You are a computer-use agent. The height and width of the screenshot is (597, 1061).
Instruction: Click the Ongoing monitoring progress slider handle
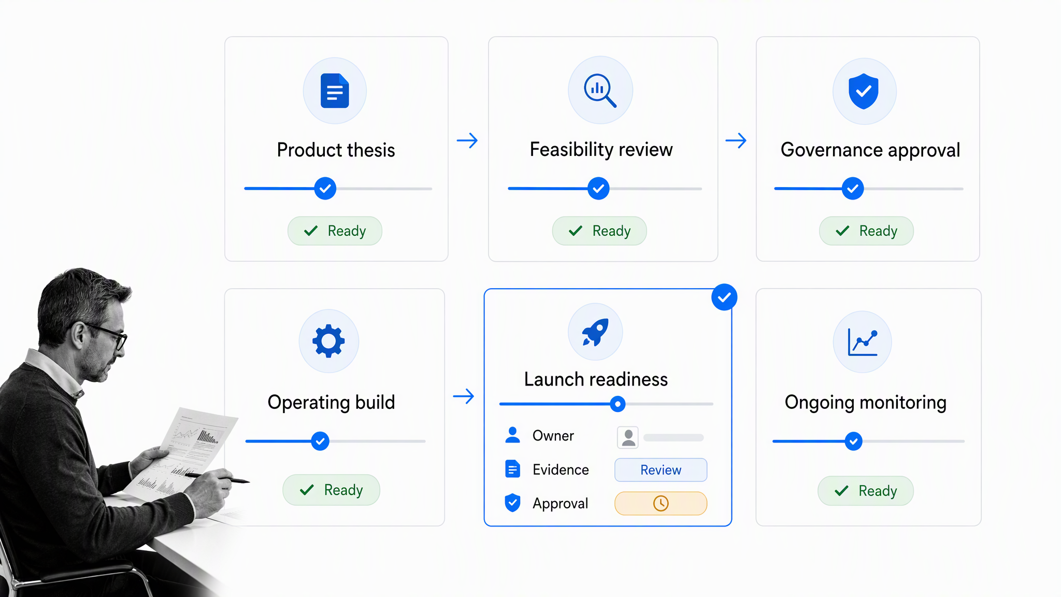pos(853,441)
